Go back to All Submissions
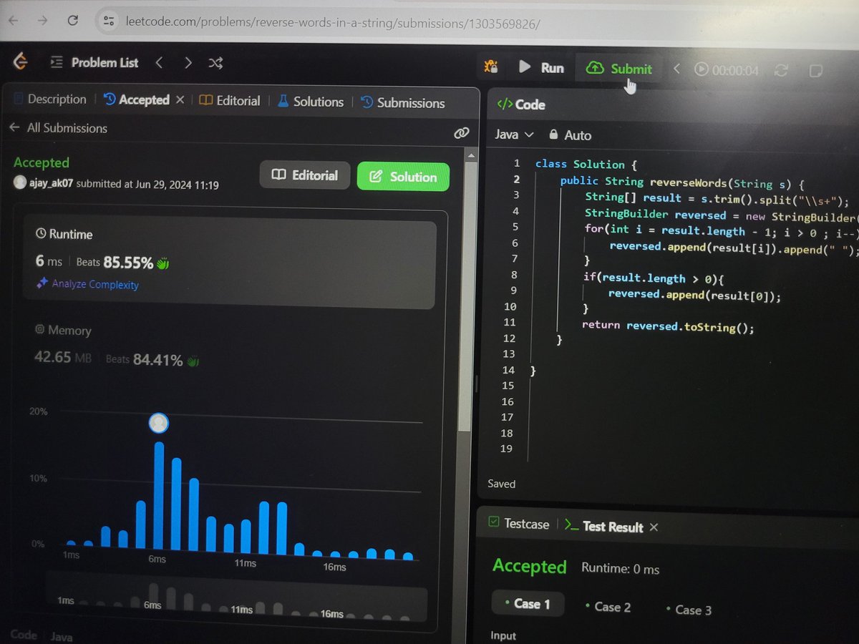Image resolution: width=859 pixels, height=644 pixels. [x=58, y=128]
